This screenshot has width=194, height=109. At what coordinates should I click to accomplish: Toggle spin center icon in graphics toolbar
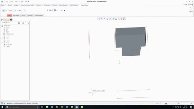(x=124, y=19)
